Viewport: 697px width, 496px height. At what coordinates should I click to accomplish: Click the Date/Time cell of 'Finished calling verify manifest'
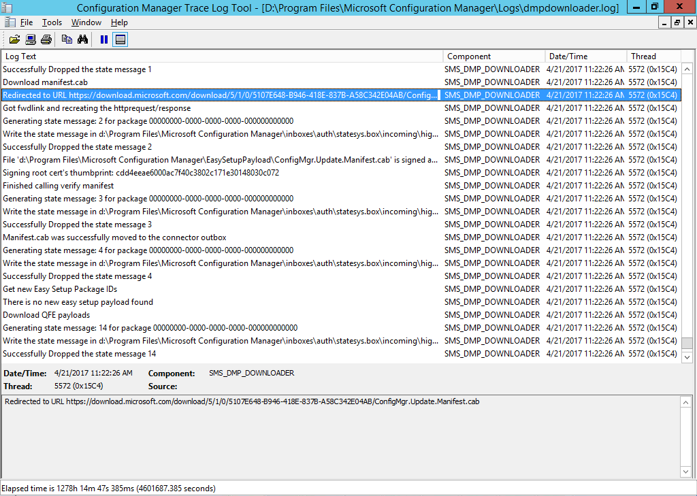pyautogui.click(x=585, y=185)
